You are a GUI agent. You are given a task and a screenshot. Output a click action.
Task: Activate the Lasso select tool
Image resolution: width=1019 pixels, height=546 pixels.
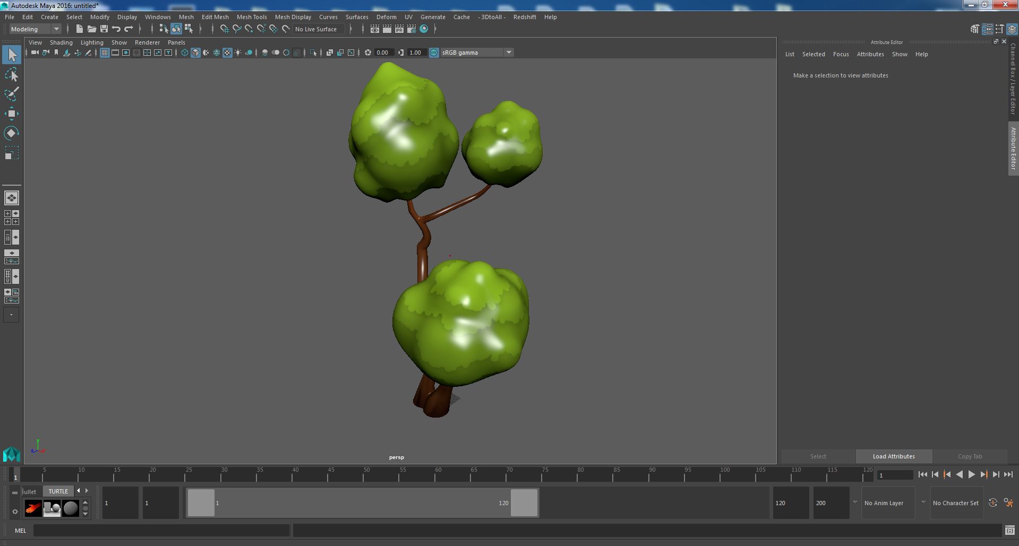point(12,75)
